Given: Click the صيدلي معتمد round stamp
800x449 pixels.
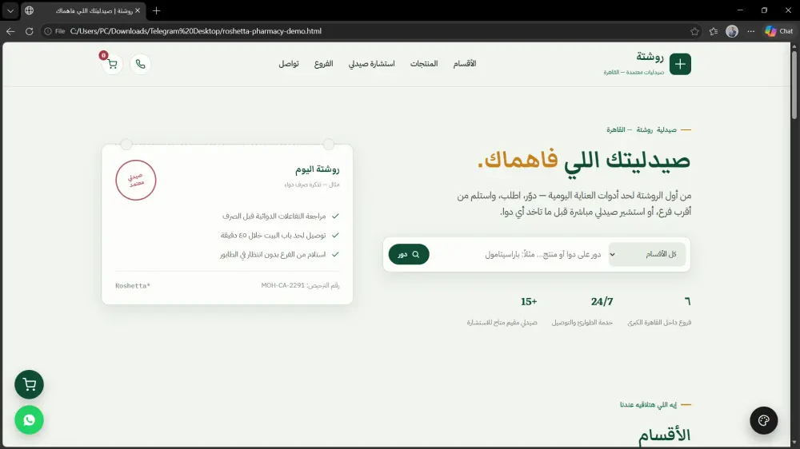Looking at the screenshot, I should coord(136,180).
